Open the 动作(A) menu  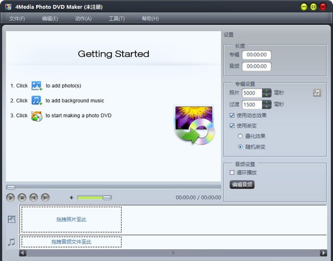[x=83, y=19]
